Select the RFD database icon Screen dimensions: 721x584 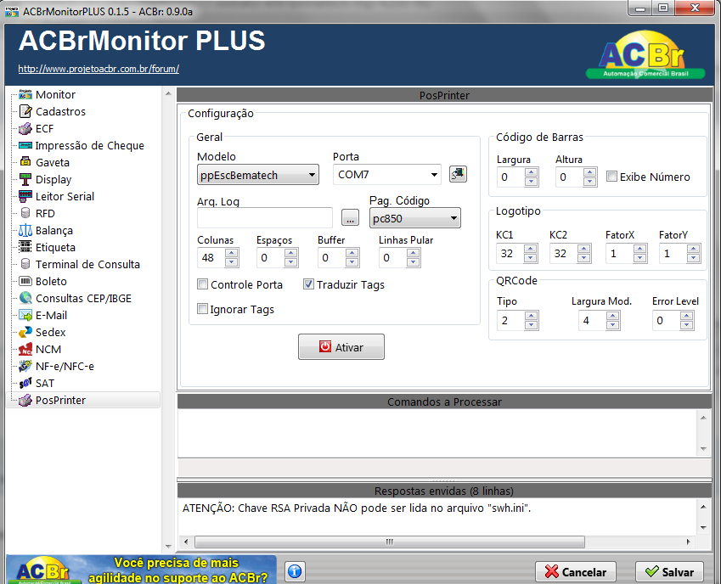coord(25,214)
